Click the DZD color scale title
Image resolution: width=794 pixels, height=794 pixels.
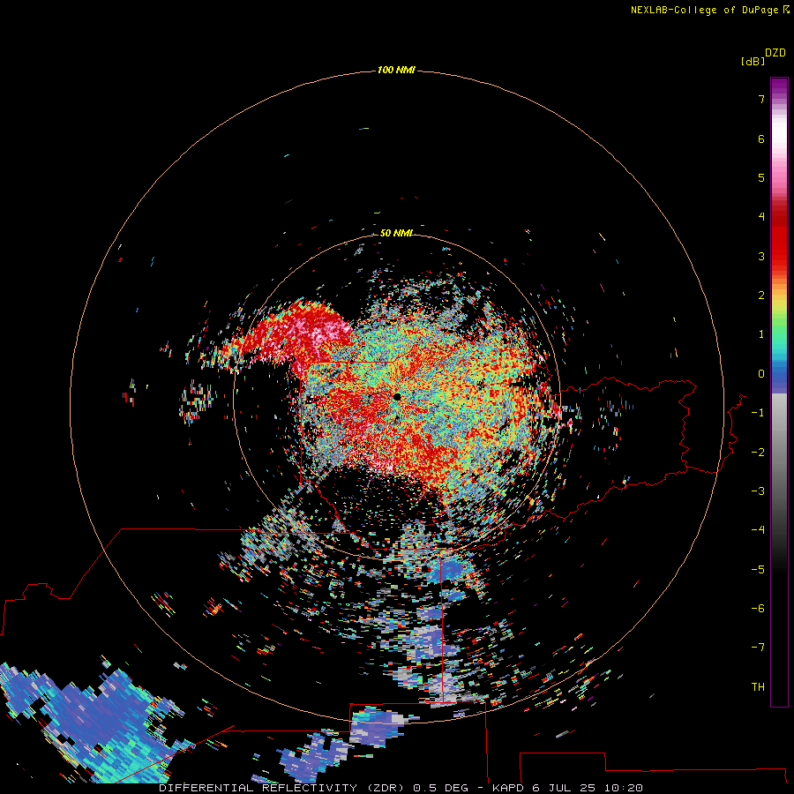[775, 53]
